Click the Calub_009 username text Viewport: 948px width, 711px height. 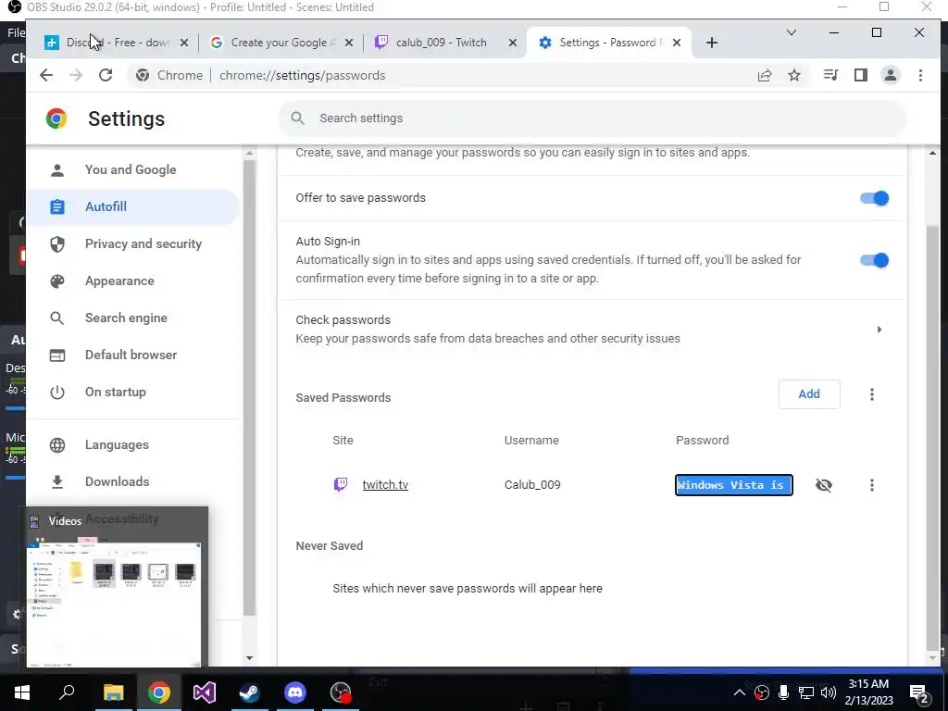click(x=532, y=485)
